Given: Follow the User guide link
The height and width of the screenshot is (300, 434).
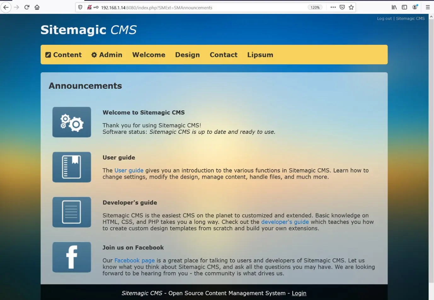Looking at the screenshot, I should [128, 170].
